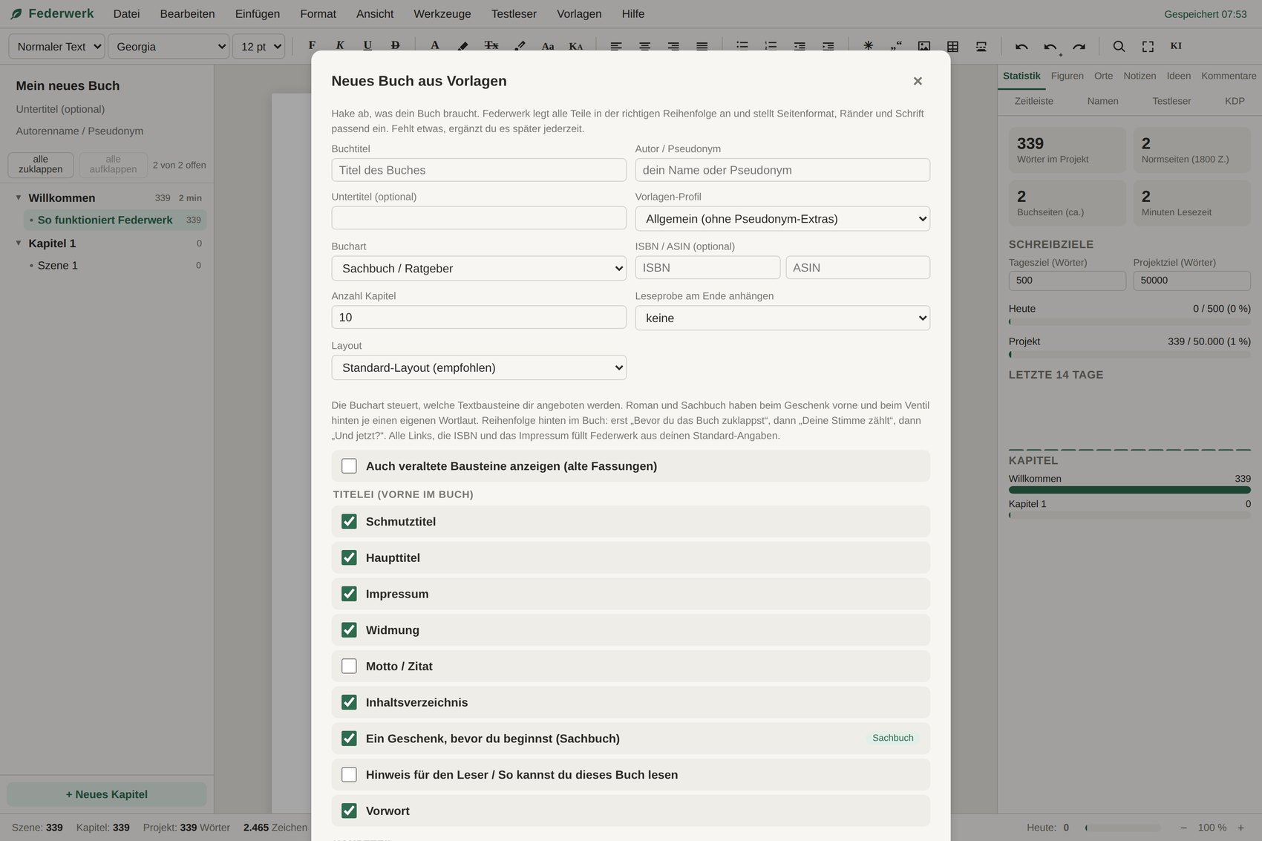
Task: Collapse the Willkommen chapter in outline
Action: (x=19, y=198)
